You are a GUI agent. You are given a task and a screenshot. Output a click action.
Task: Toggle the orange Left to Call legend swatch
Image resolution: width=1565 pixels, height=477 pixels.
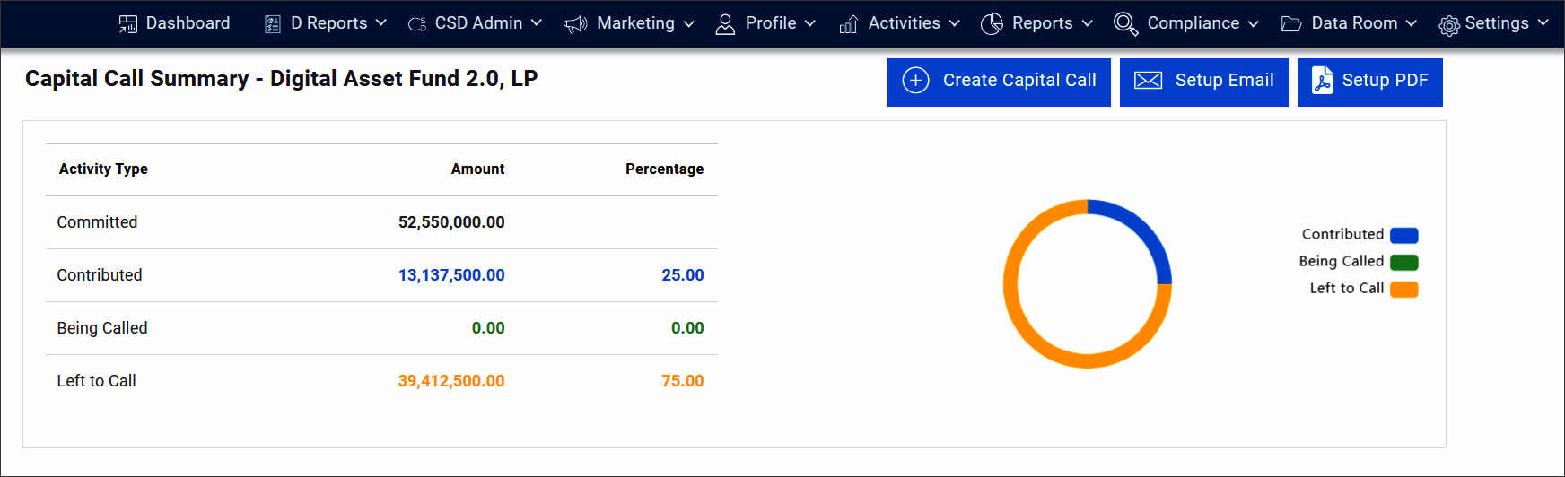coord(1403,290)
